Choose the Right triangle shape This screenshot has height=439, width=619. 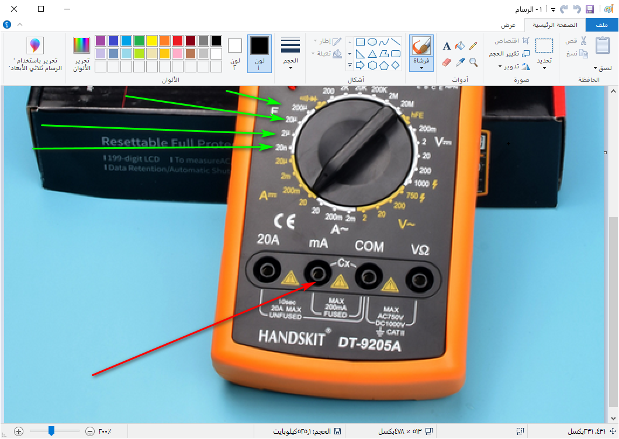361,54
